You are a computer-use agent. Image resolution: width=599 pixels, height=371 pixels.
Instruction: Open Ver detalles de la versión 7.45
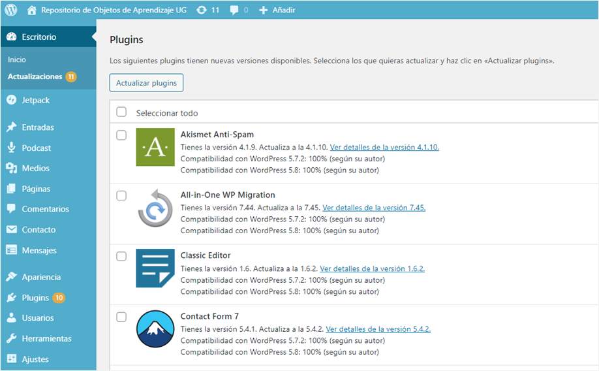pos(374,208)
